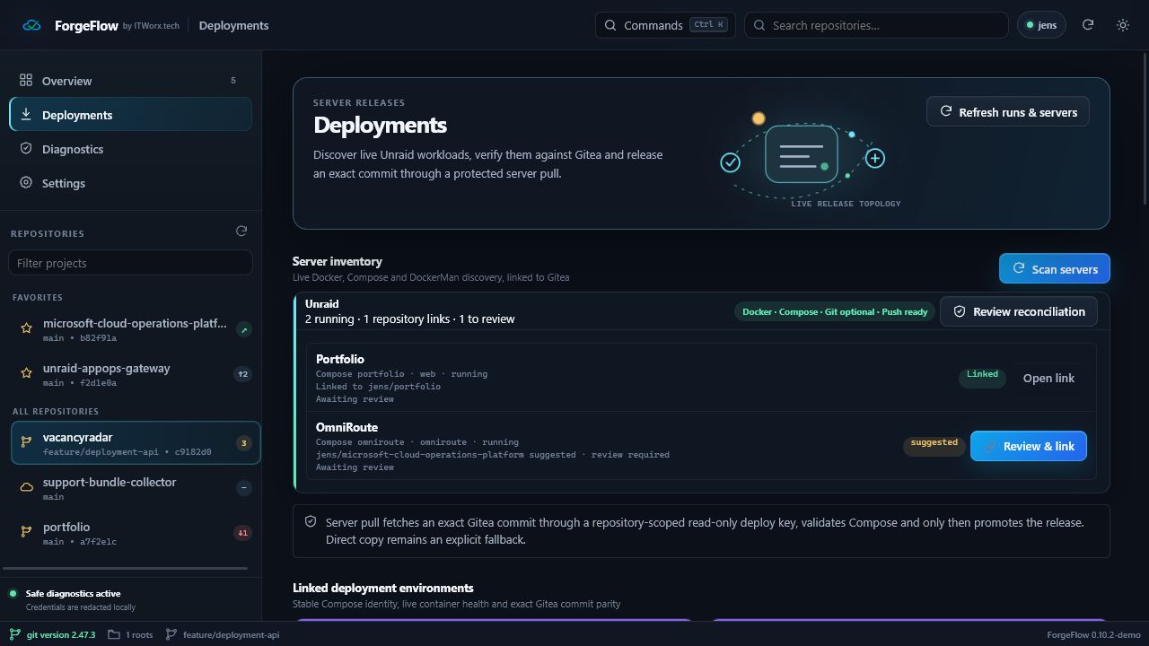Image resolution: width=1149 pixels, height=646 pixels.
Task: Click the reload icon in the header
Action: tap(1088, 25)
